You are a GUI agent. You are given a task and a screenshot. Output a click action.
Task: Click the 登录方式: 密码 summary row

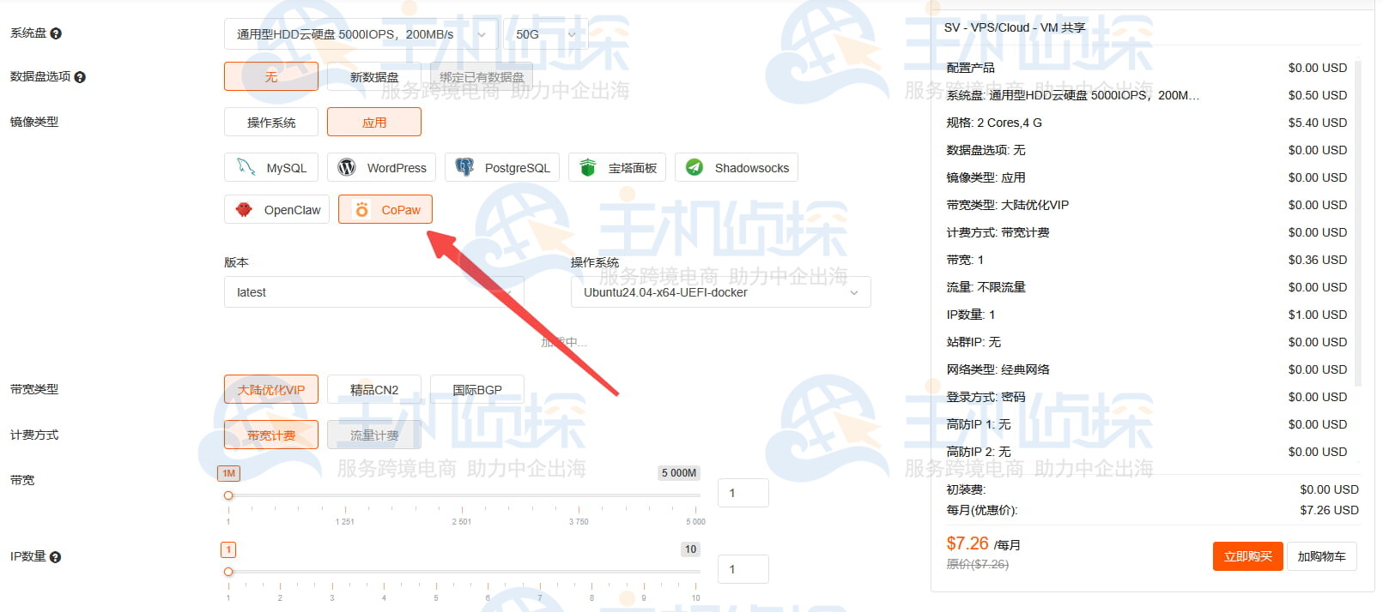click(x=1147, y=397)
